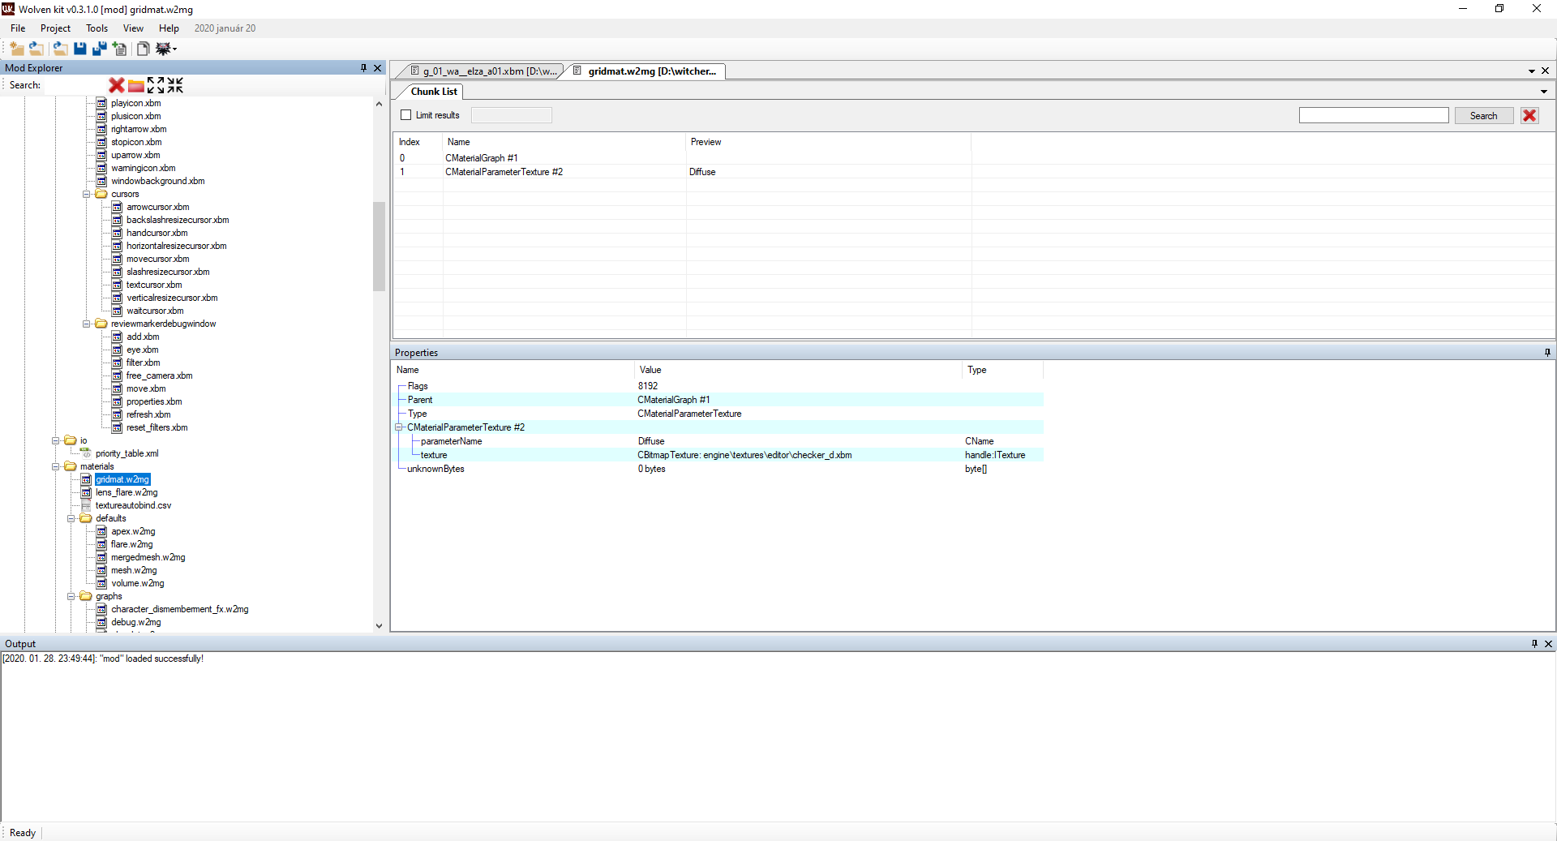Viewport: 1557px width, 841px height.
Task: Close the Output panel
Action: [x=1548, y=644]
